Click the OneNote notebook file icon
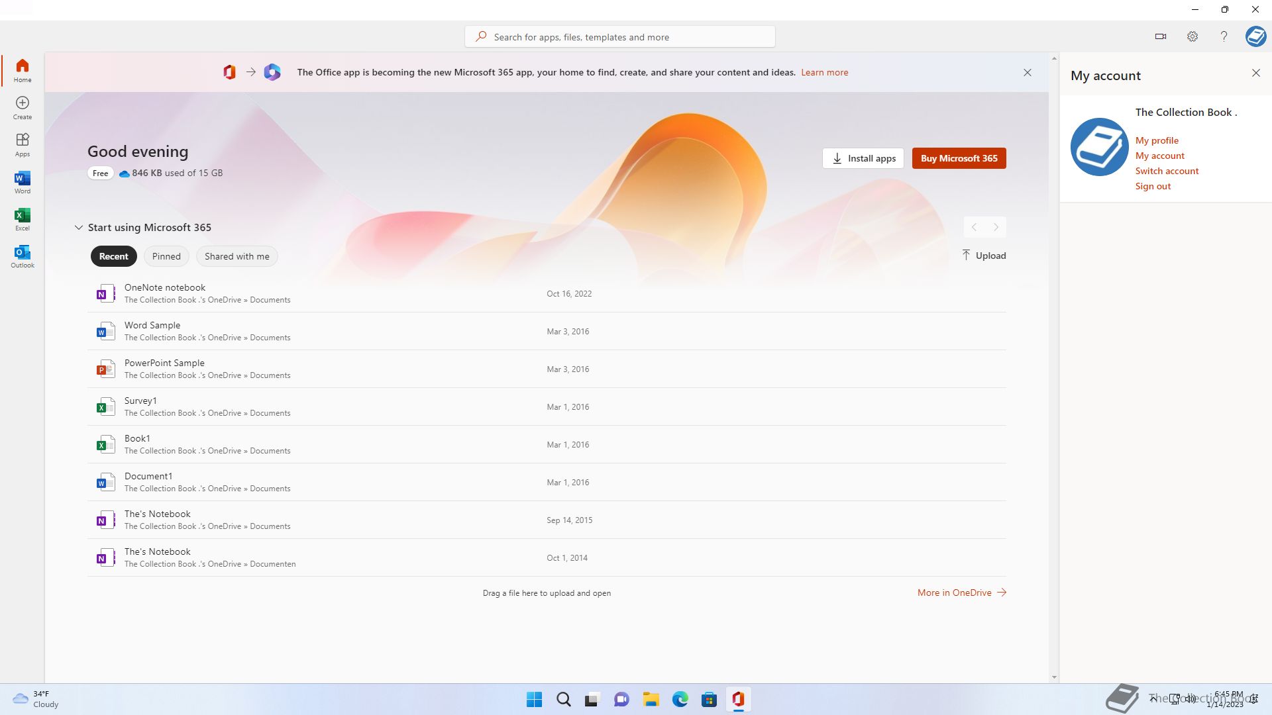 click(x=105, y=293)
